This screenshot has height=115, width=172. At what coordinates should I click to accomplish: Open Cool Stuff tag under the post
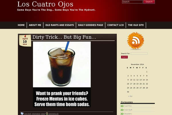pyautogui.click(x=28, y=114)
